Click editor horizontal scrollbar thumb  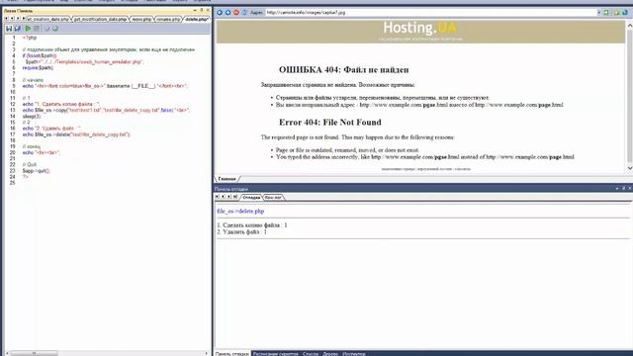34,353
